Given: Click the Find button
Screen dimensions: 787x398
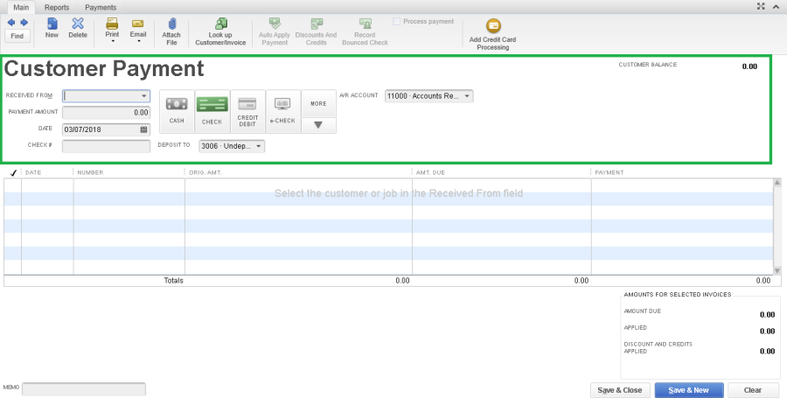Looking at the screenshot, I should [17, 36].
